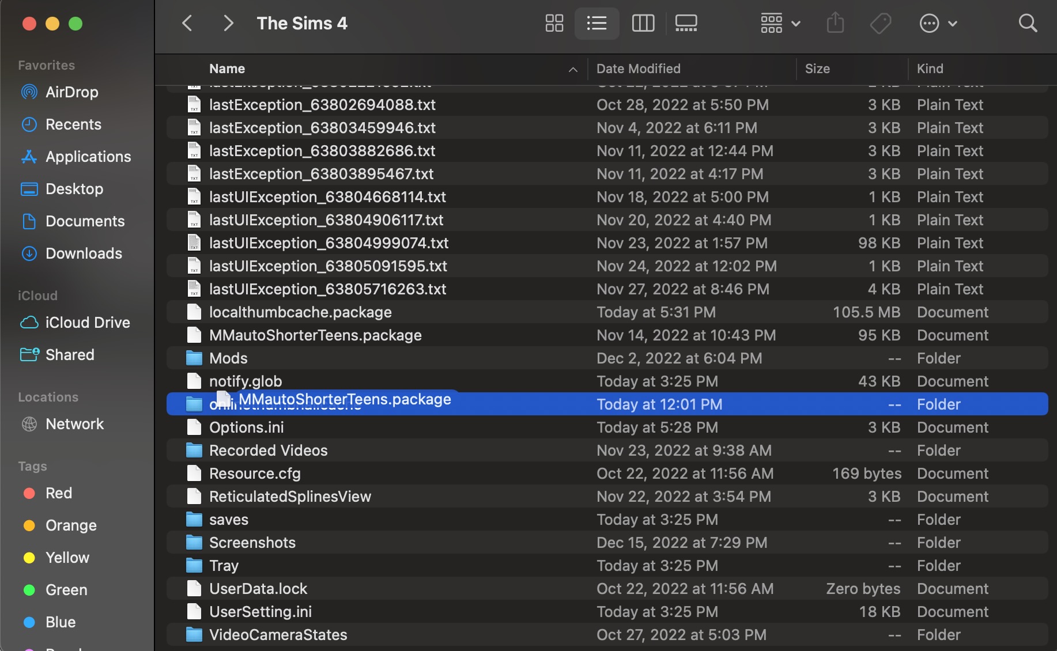This screenshot has width=1057, height=651.
Task: Click The Sims 4 window title
Action: (x=302, y=24)
